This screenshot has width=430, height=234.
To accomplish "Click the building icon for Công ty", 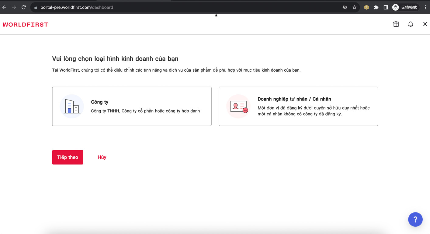I will click(x=72, y=107).
